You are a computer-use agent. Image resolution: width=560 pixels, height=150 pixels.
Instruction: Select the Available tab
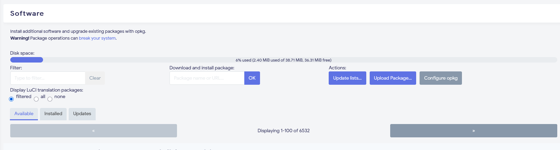[x=24, y=114]
